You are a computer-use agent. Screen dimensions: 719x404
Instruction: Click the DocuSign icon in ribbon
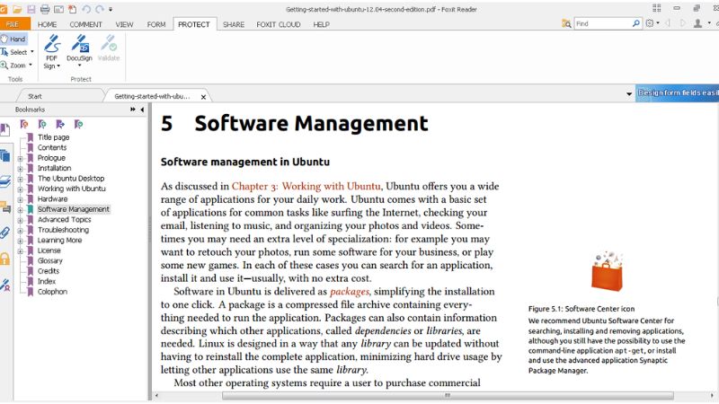point(80,47)
